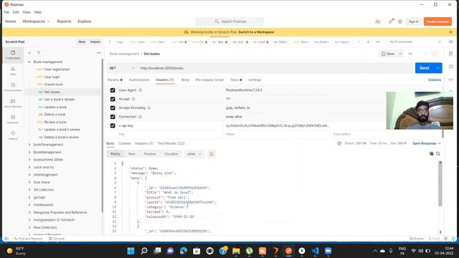This screenshot has width=459, height=258.
Task: Open the Environments sidebar panel
Action: 13,87
